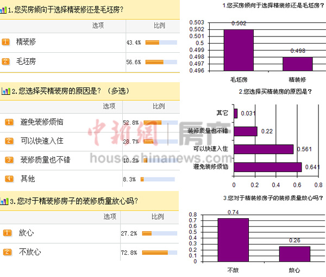
Task: Click the bar chart icon beside question 2
Action: (x=5, y=91)
